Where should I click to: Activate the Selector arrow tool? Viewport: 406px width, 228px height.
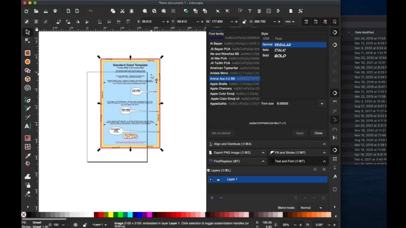tap(28, 32)
